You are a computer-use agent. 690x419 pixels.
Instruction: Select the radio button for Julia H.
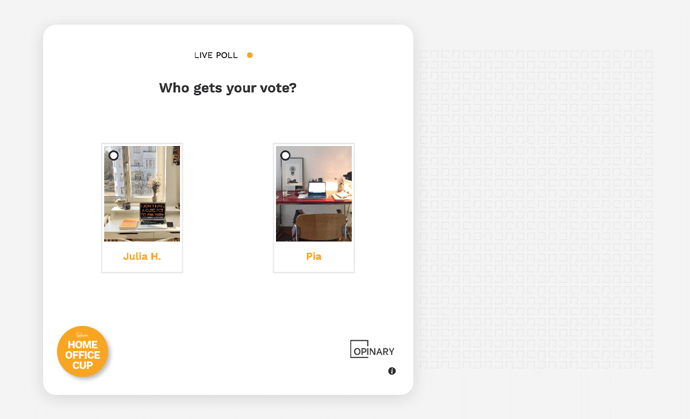pos(114,155)
